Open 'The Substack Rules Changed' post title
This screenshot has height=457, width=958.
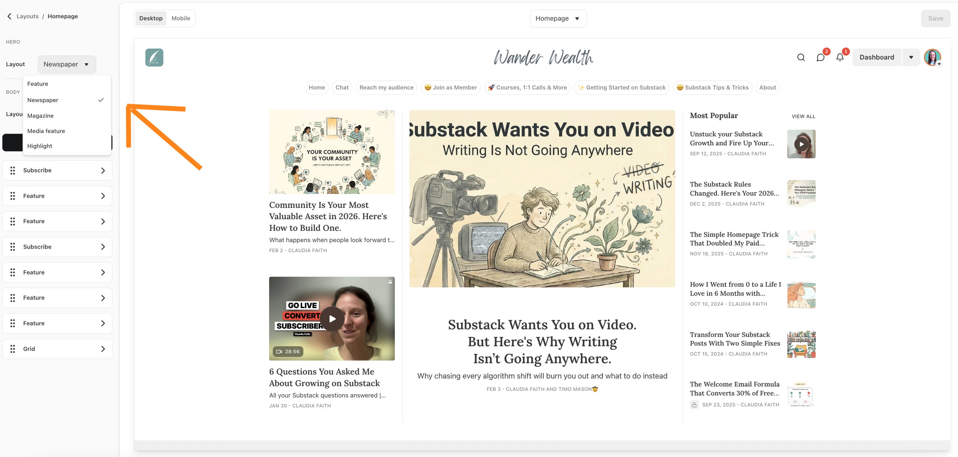click(x=734, y=189)
